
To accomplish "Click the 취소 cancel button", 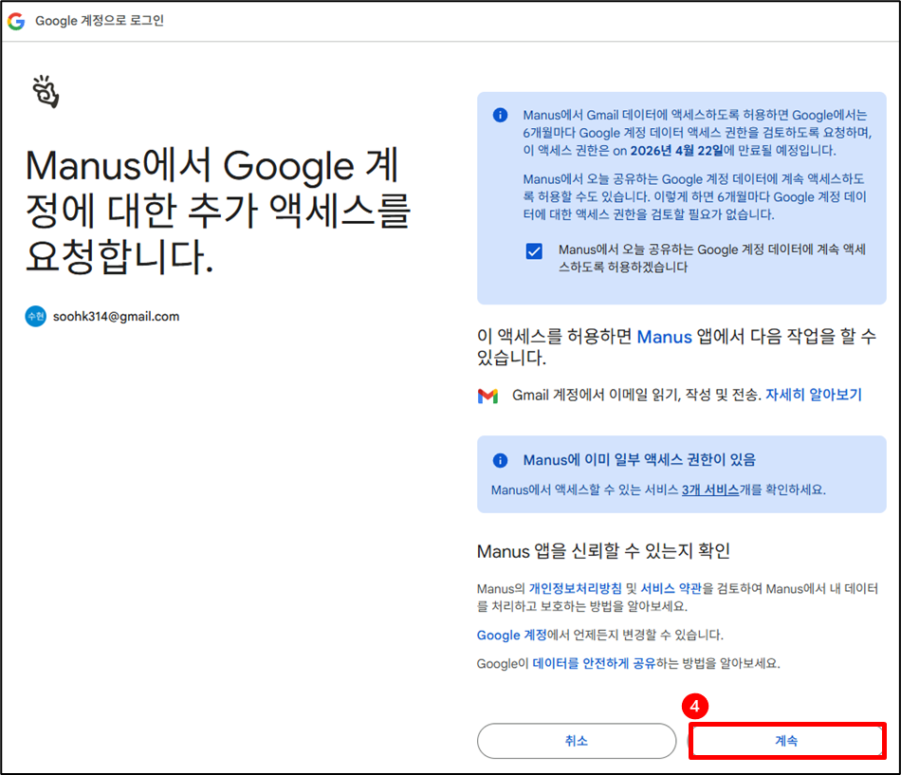I will tap(577, 741).
